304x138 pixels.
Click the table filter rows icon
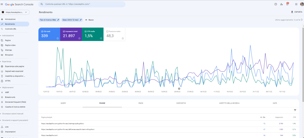(x=295, y=110)
